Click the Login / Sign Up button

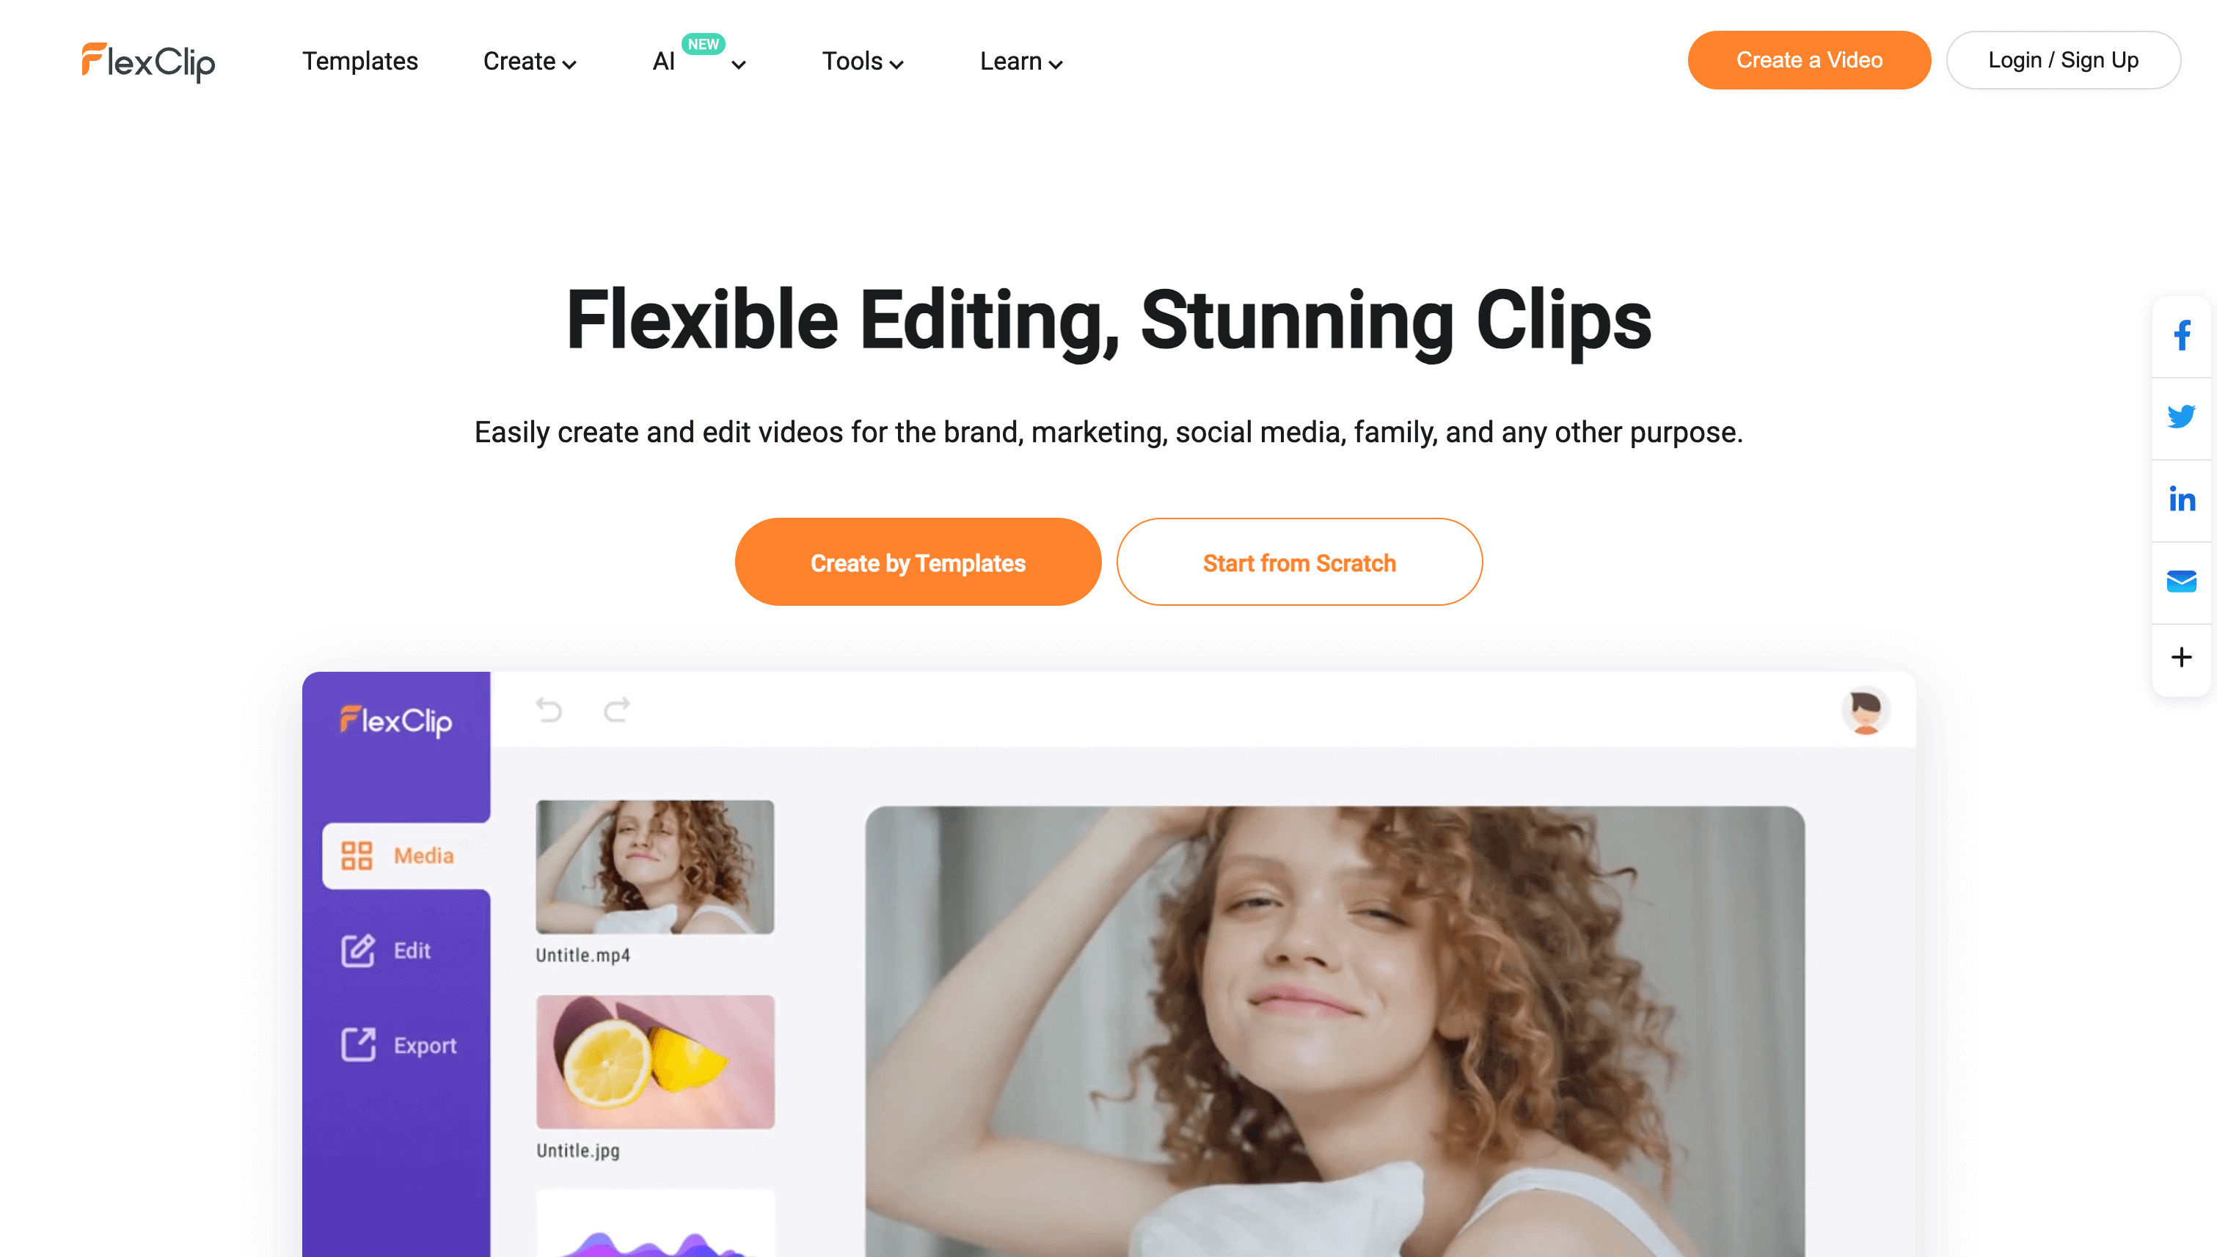[x=2063, y=59]
